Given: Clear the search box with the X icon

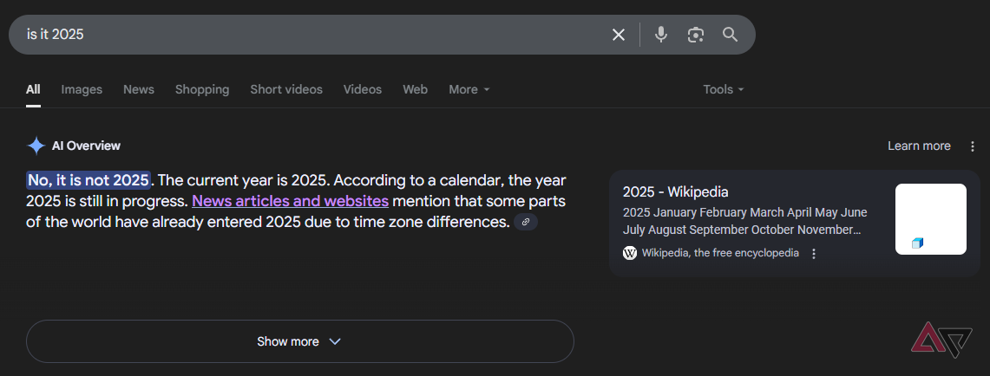Looking at the screenshot, I should click(x=618, y=35).
